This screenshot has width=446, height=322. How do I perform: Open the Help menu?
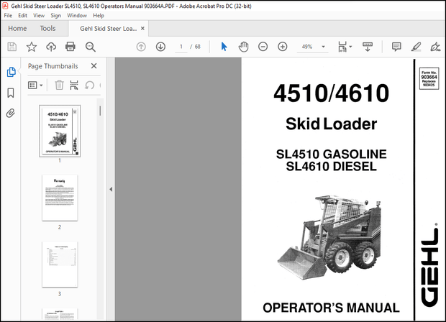click(x=99, y=16)
